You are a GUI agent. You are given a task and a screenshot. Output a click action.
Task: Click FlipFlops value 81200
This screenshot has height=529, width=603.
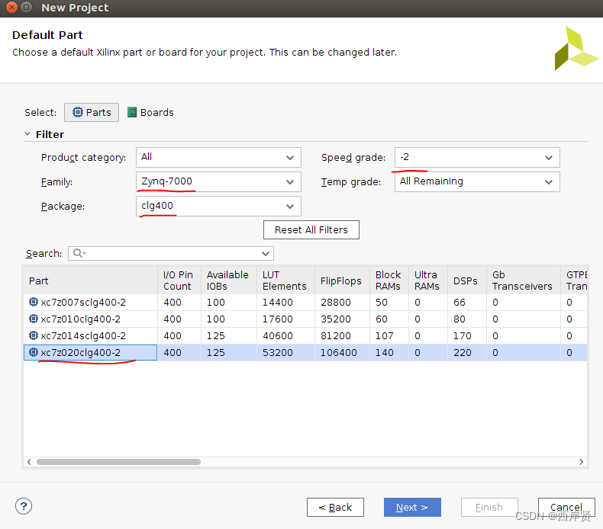coord(335,335)
